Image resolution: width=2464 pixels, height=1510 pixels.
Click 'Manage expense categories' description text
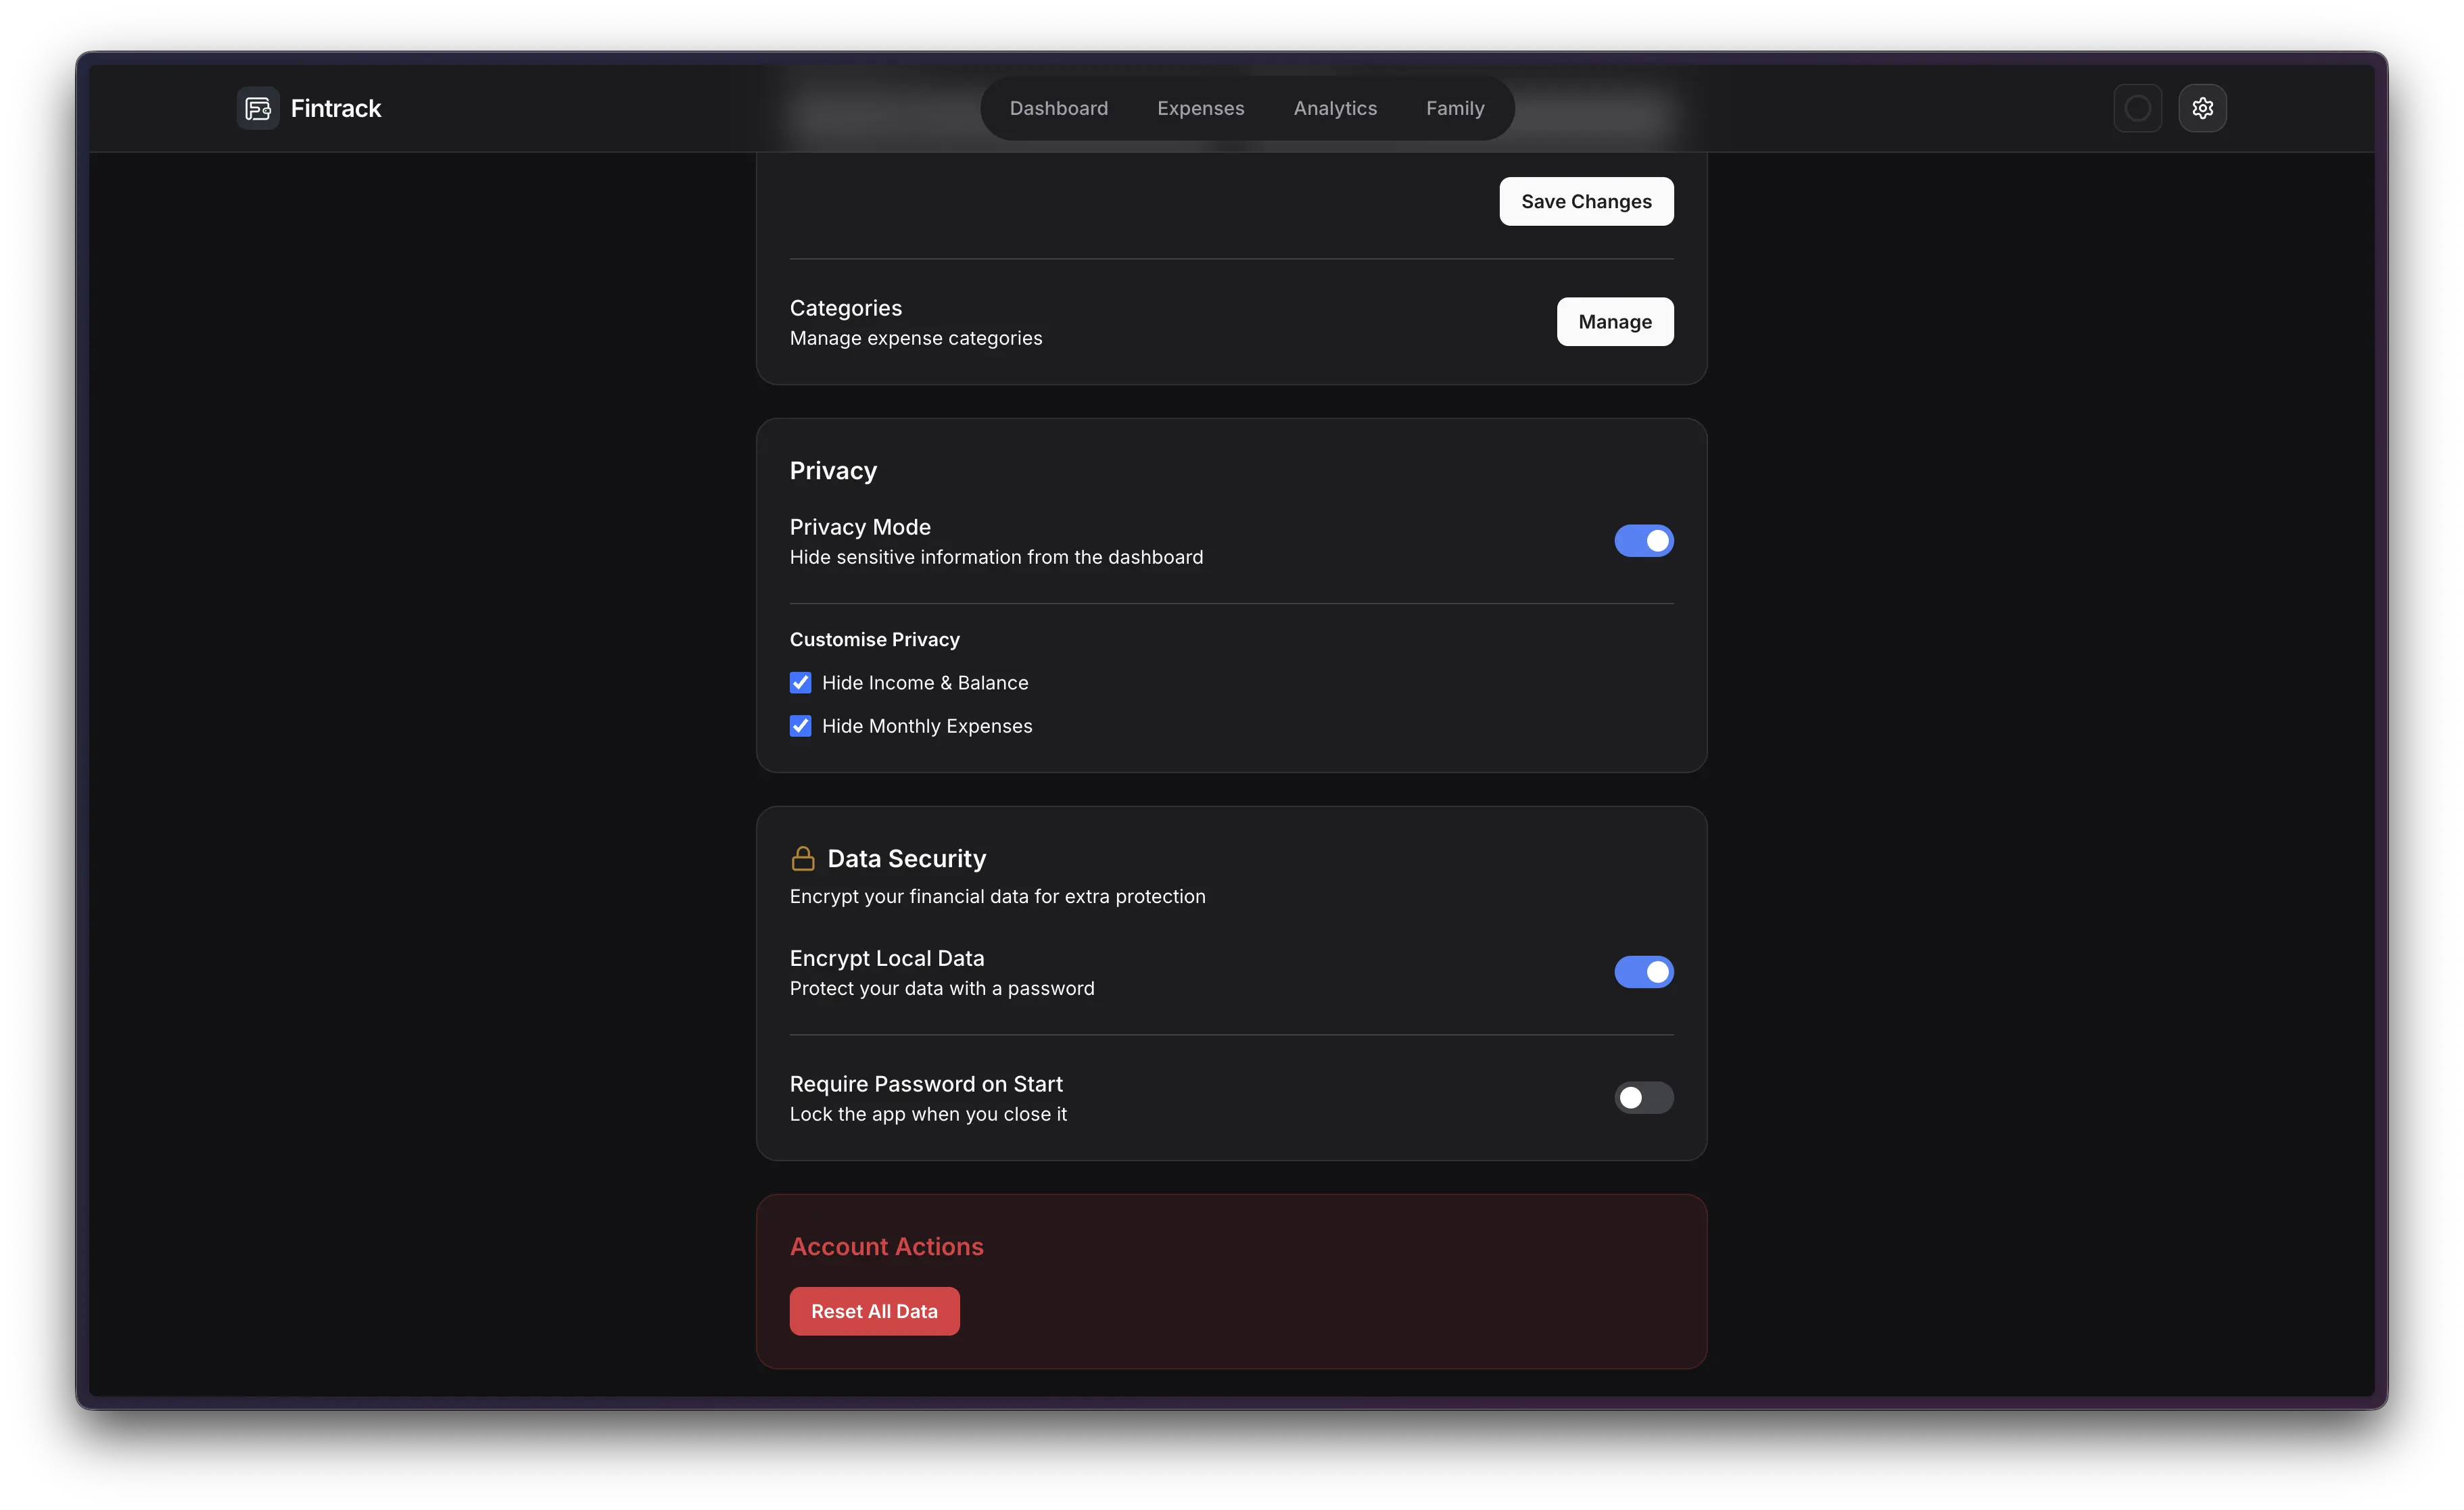pos(915,339)
